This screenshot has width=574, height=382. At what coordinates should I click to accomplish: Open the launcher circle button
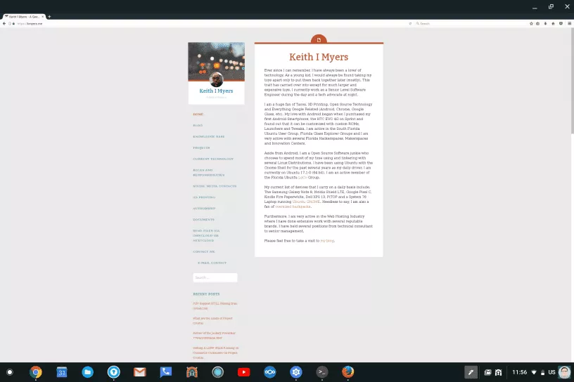click(x=10, y=371)
